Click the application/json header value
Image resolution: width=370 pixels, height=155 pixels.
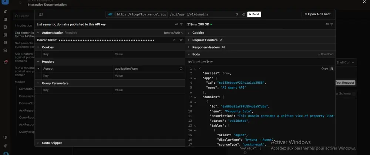pos(126,69)
